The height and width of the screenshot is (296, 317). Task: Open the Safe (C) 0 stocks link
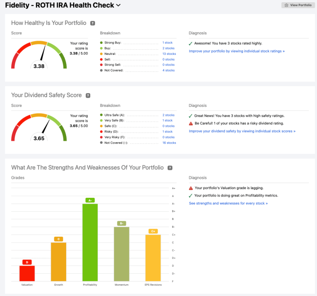168,126
